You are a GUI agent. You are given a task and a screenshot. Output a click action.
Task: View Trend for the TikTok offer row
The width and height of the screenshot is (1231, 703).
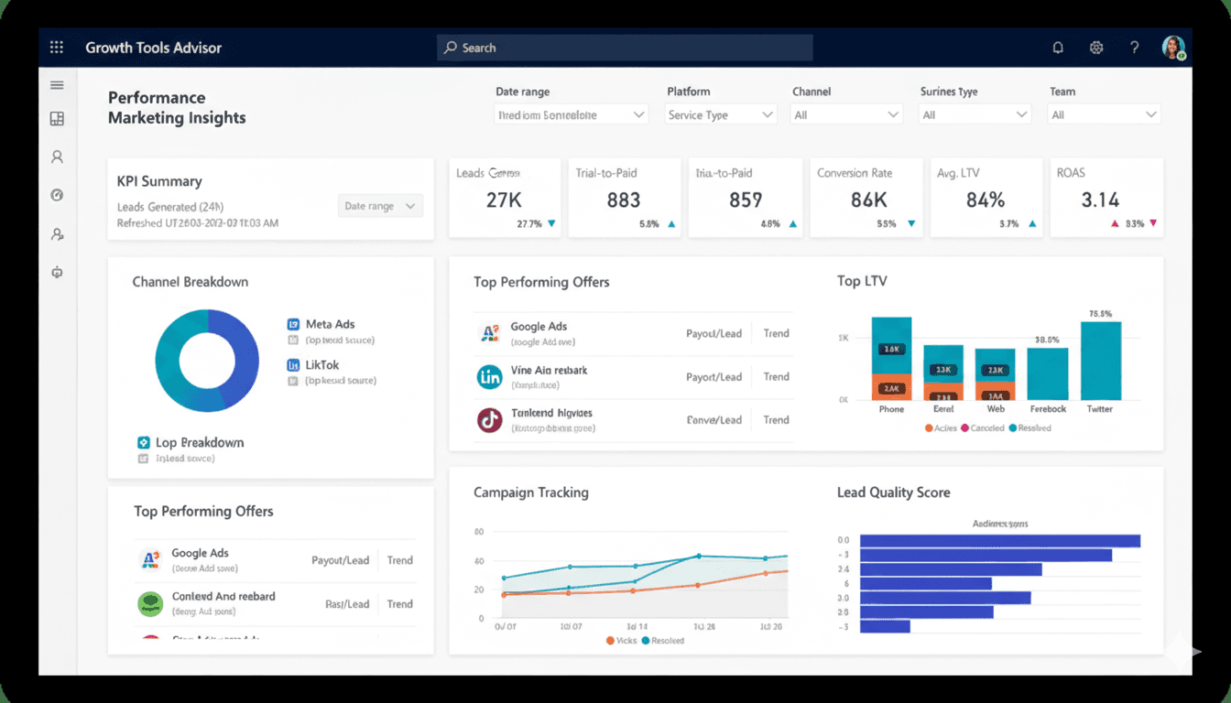(x=776, y=419)
